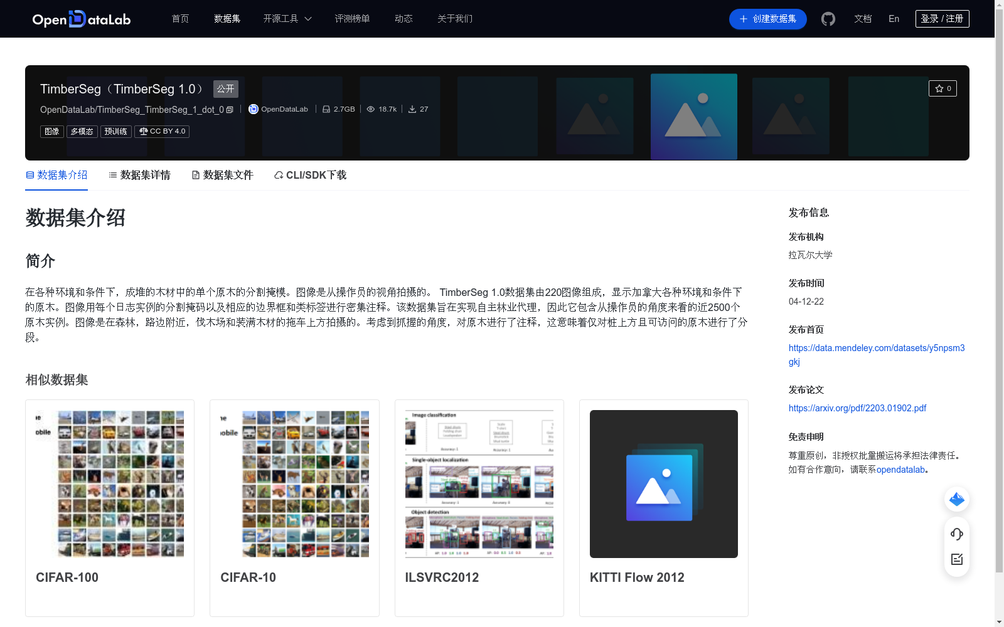Click the 拉瓦尔大学 publisher text
Screen dimensions: 1004x627
click(811, 255)
